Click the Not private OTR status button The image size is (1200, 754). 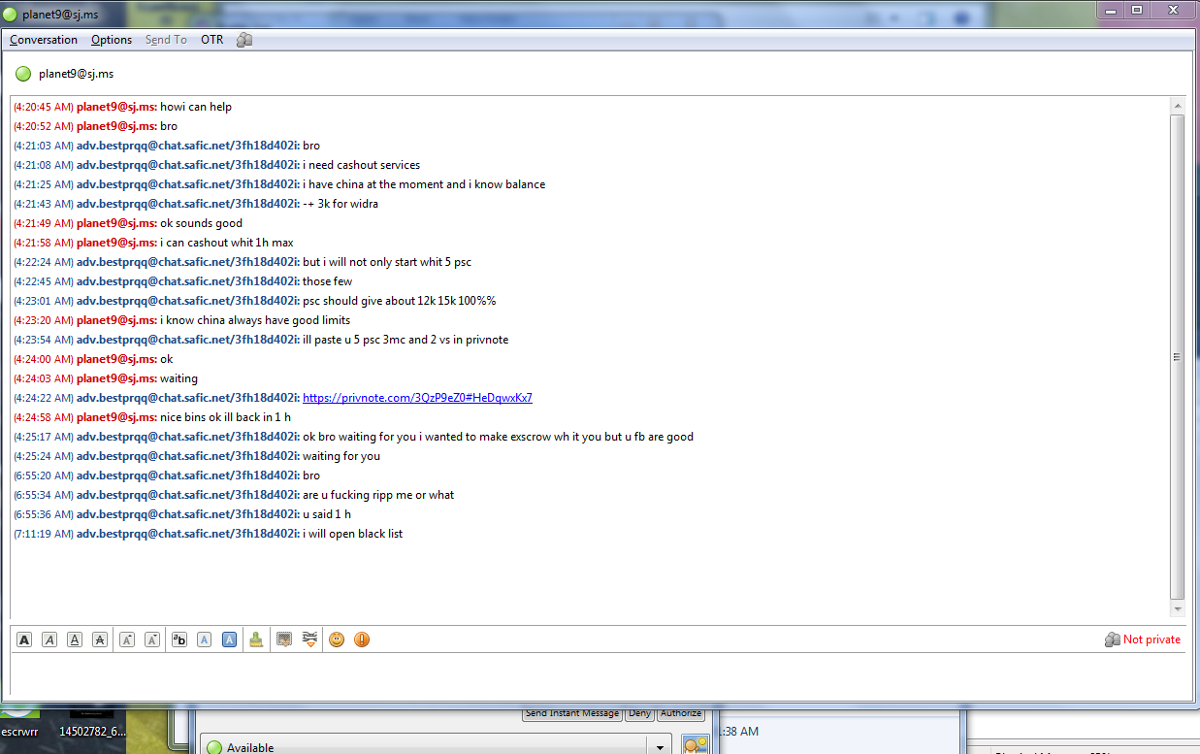(x=1143, y=639)
